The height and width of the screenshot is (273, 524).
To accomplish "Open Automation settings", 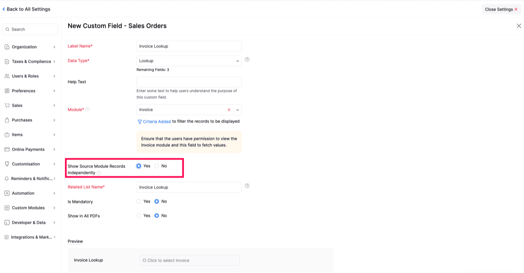I will coord(30,193).
